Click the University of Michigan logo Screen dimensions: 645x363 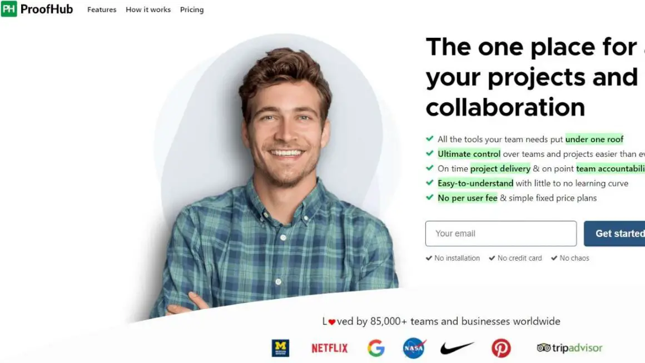[280, 348]
